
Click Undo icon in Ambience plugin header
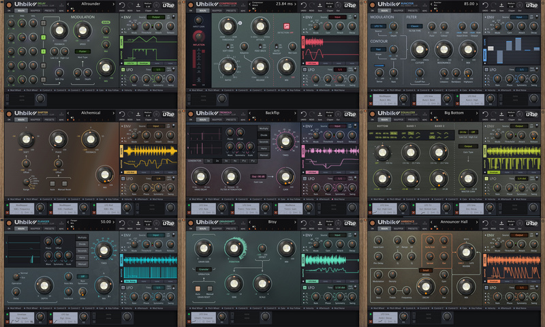(487, 222)
